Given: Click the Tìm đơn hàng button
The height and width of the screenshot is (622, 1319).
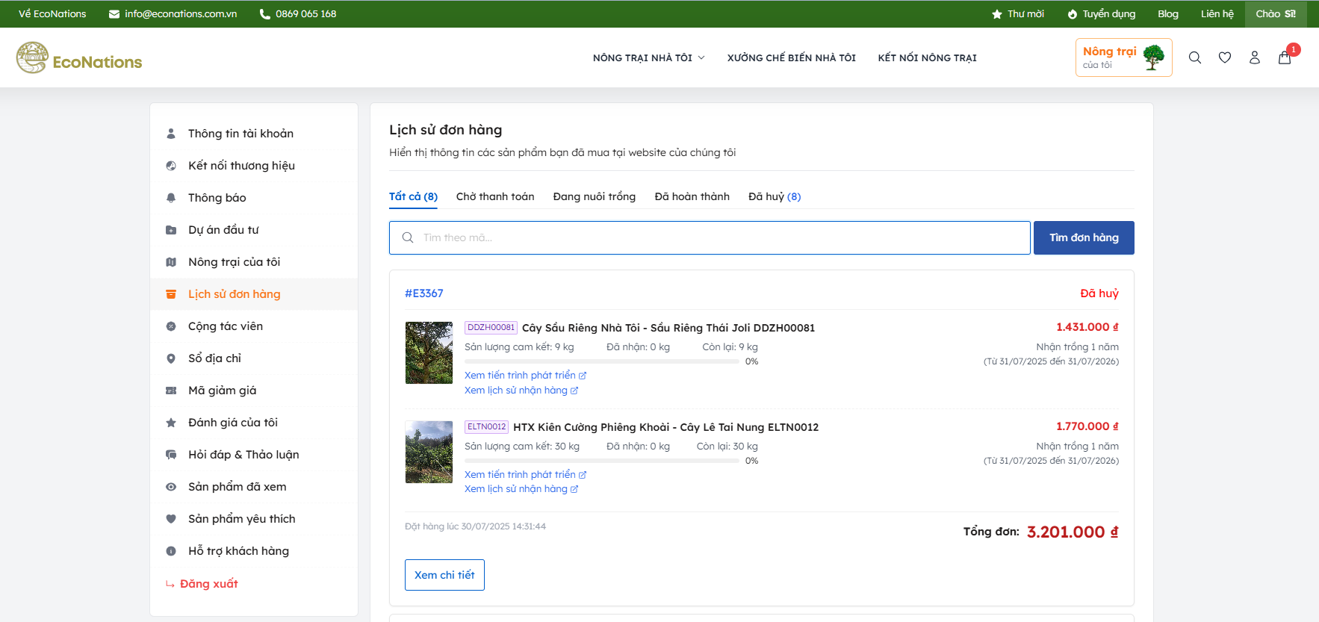Looking at the screenshot, I should tap(1083, 237).
